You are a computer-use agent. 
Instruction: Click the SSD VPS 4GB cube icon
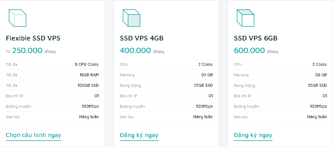(132, 18)
